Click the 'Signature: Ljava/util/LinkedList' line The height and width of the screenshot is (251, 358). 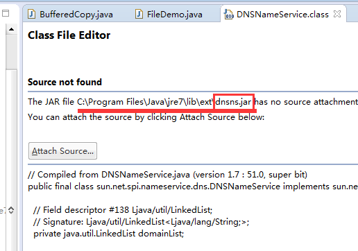141,222
